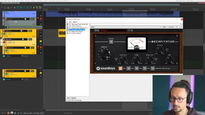Viewport: 205px width, 115px height.
Task: Select style N on Decapitator
Action: 136,68
